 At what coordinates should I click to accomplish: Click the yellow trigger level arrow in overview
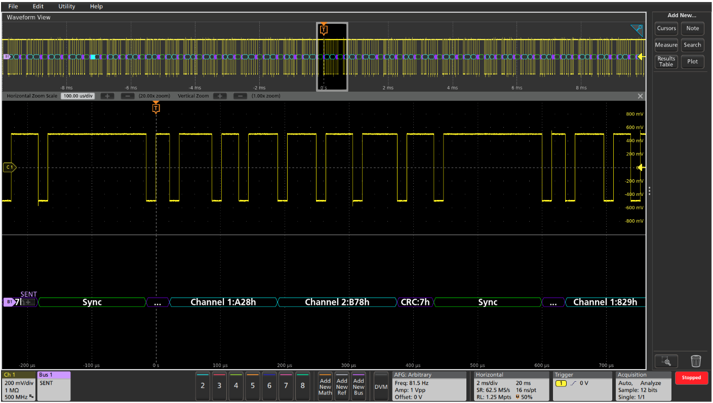pyautogui.click(x=641, y=57)
